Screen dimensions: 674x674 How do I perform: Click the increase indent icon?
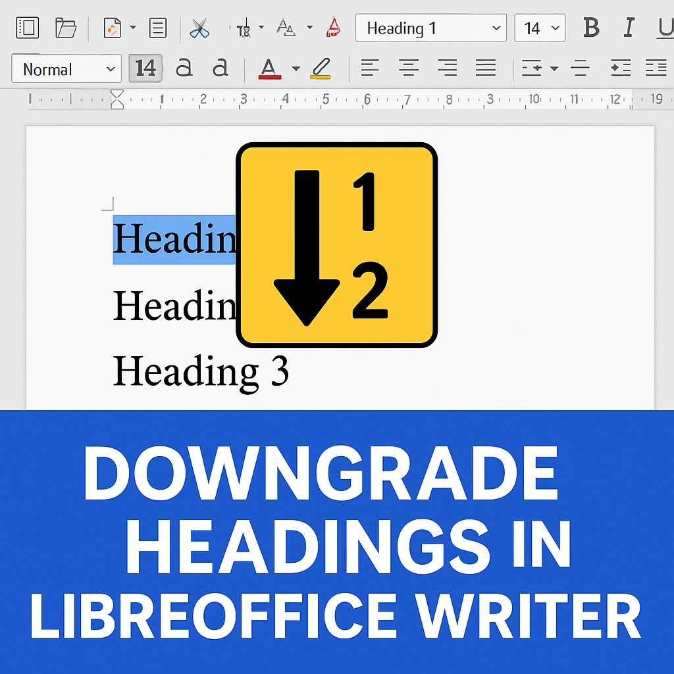pyautogui.click(x=620, y=68)
